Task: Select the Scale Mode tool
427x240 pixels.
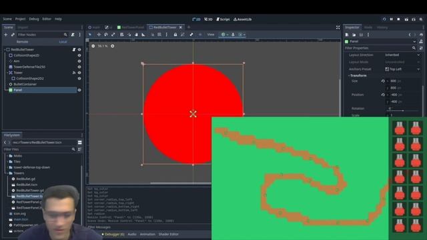Action: point(113,35)
